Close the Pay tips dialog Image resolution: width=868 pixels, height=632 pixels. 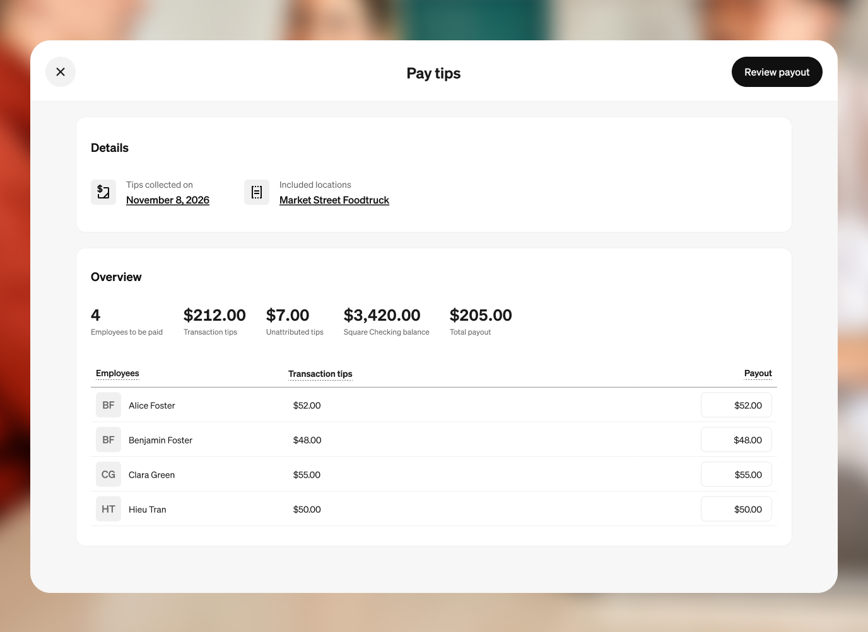click(x=61, y=72)
